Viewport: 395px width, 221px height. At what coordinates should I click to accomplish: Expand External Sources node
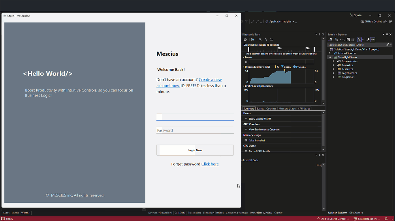[x=330, y=53]
